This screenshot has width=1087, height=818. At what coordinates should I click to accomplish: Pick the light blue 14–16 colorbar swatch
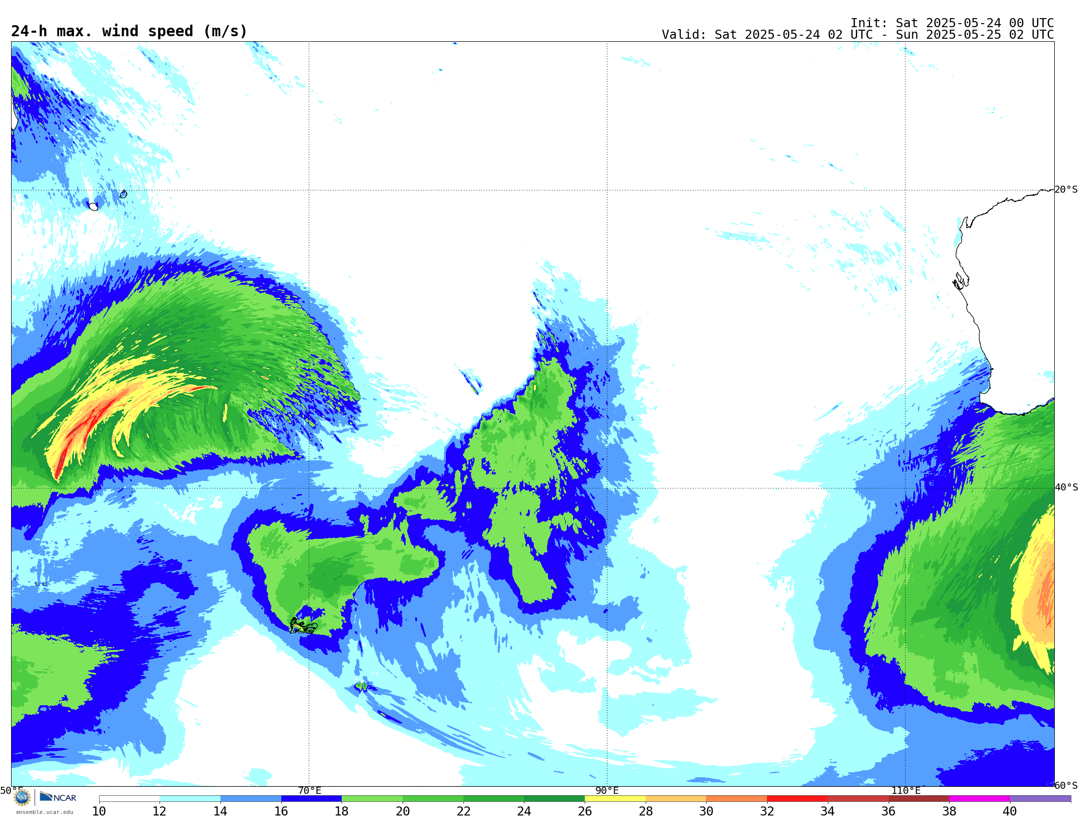tap(251, 799)
